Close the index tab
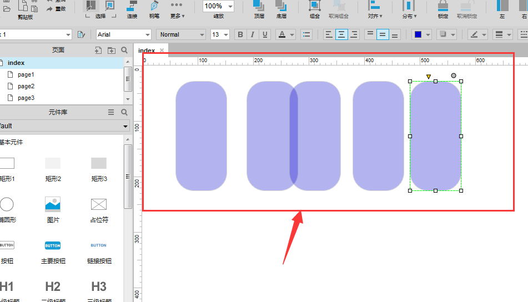 (162, 50)
